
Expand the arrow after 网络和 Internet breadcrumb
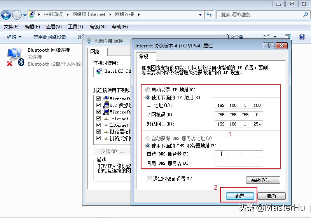[x=110, y=14]
